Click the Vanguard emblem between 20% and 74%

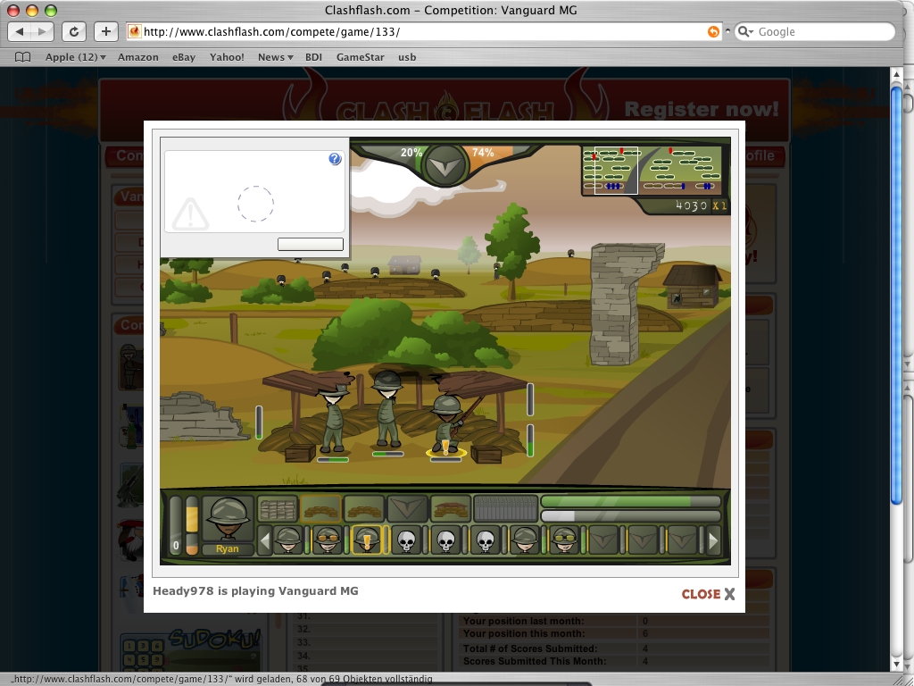(x=446, y=164)
